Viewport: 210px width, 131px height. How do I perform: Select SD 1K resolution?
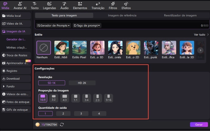52,83
